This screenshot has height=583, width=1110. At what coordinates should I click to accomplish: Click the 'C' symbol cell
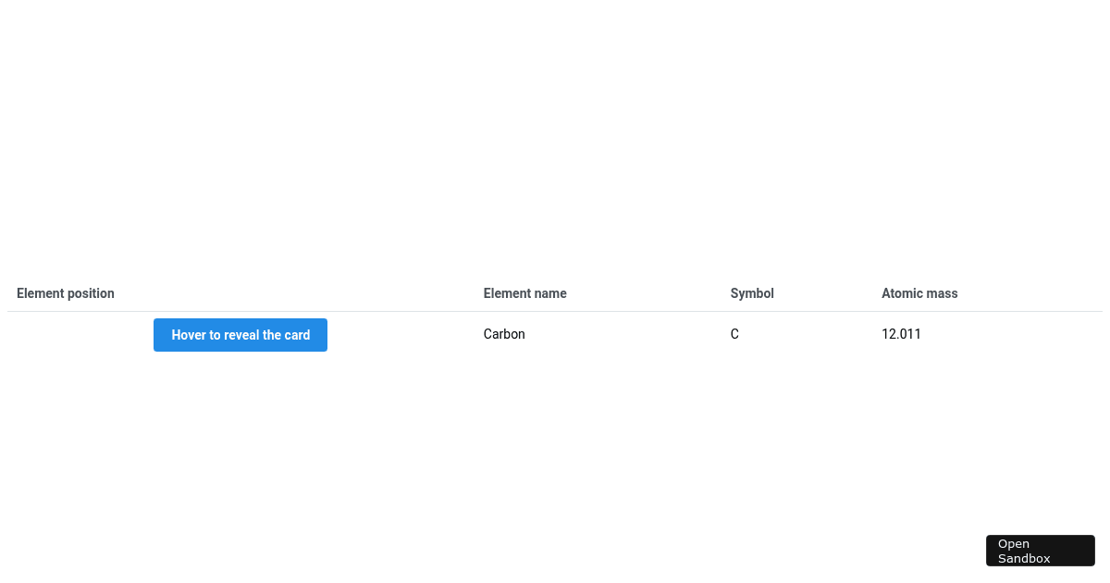tap(734, 334)
